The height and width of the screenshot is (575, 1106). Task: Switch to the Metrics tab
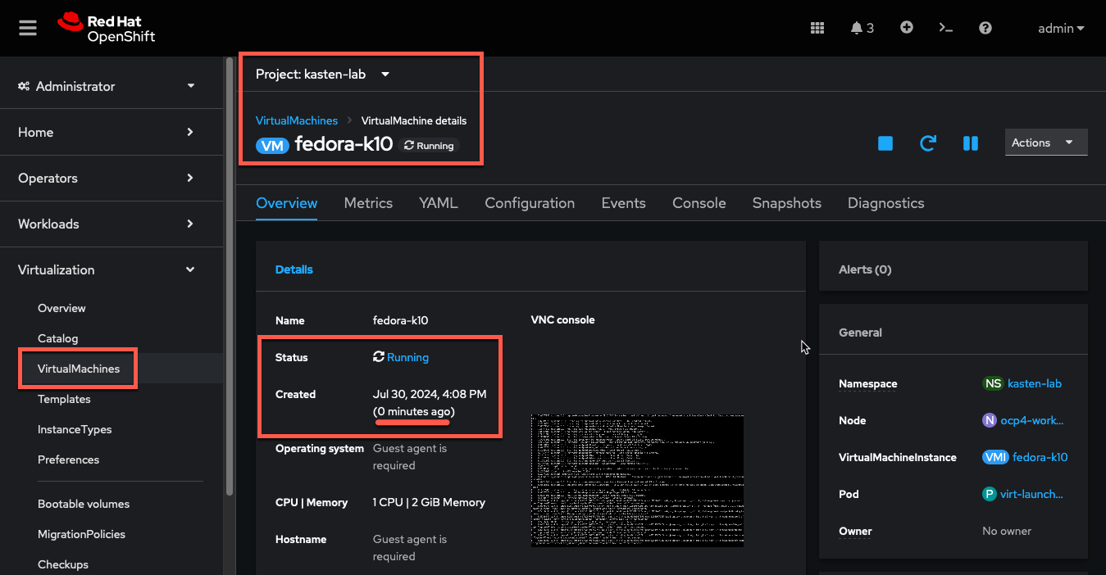click(x=368, y=203)
